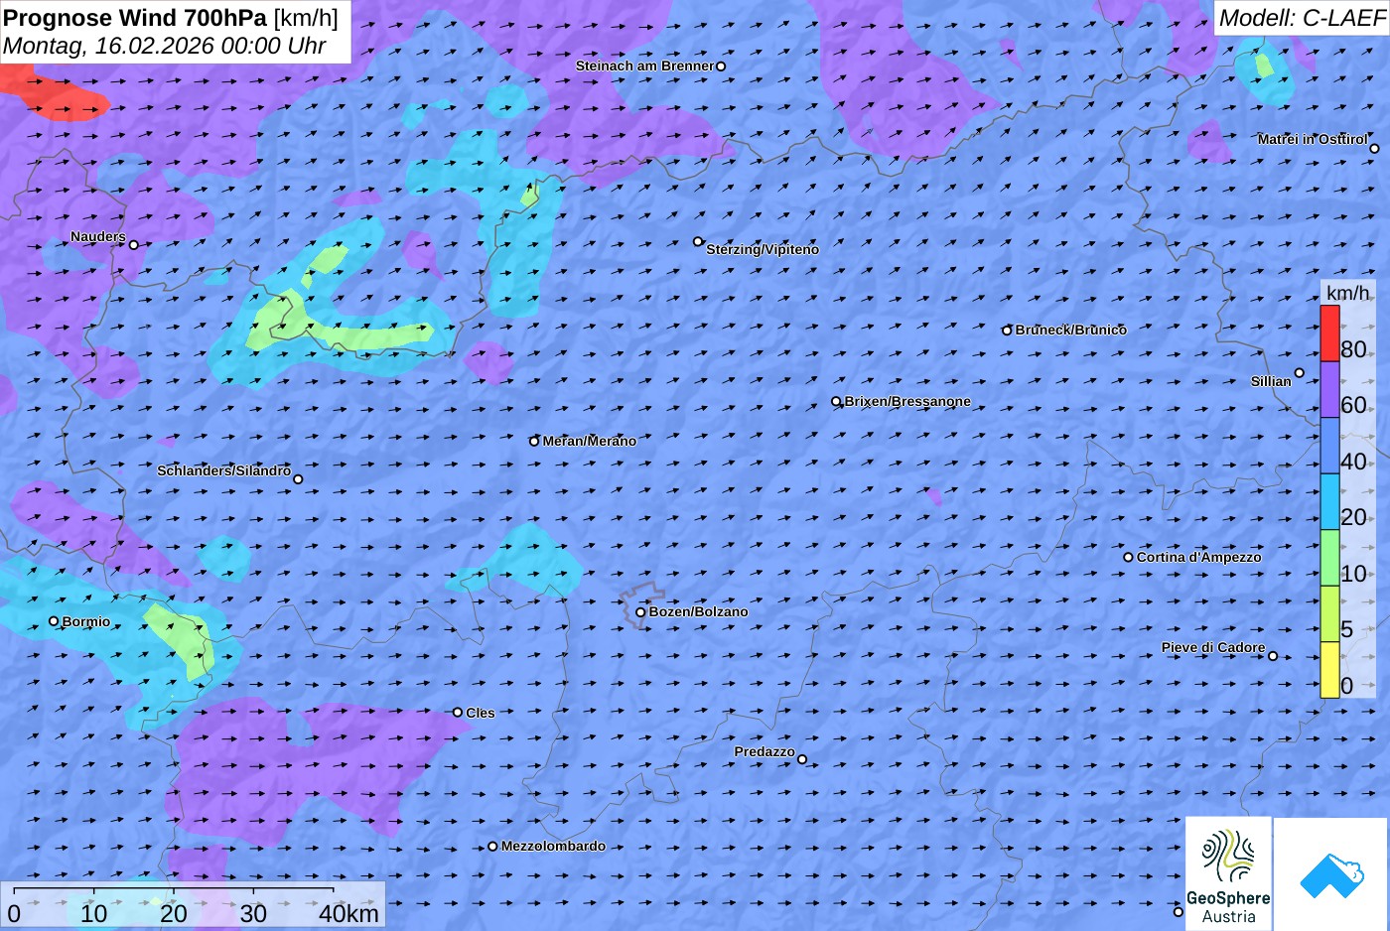Viewport: 1390px width, 931px height.
Task: Select the Meran/Merano marker dot
Action: (534, 441)
